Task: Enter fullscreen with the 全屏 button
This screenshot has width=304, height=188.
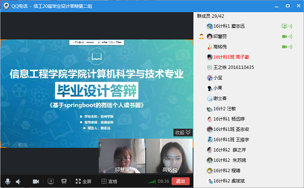Action: coord(83,182)
